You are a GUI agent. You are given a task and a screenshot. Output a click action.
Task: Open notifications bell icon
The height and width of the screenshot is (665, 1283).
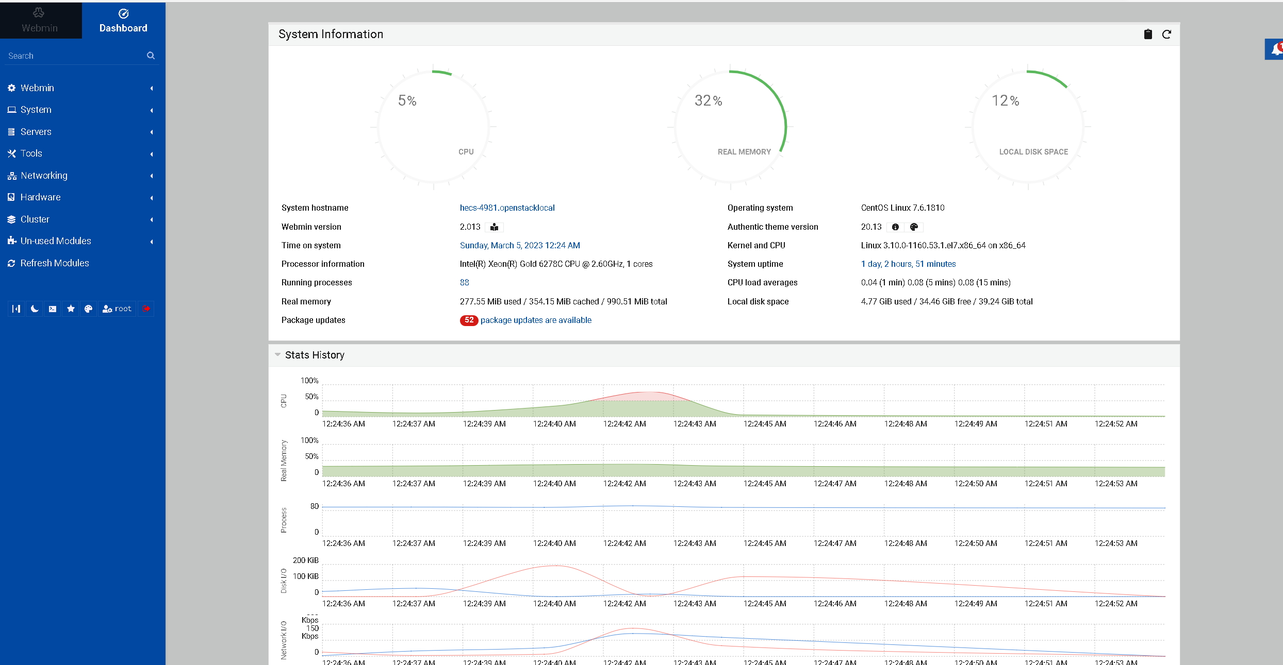tap(1276, 49)
